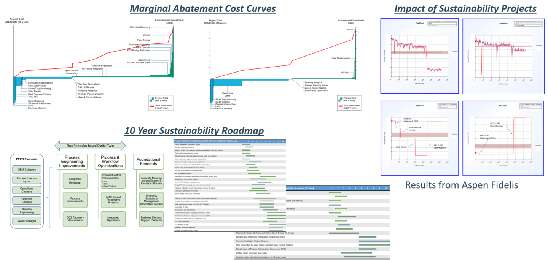548x260 pixels.
Task: Click the SRU CCUS label
Action: pyautogui.click(x=144, y=60)
